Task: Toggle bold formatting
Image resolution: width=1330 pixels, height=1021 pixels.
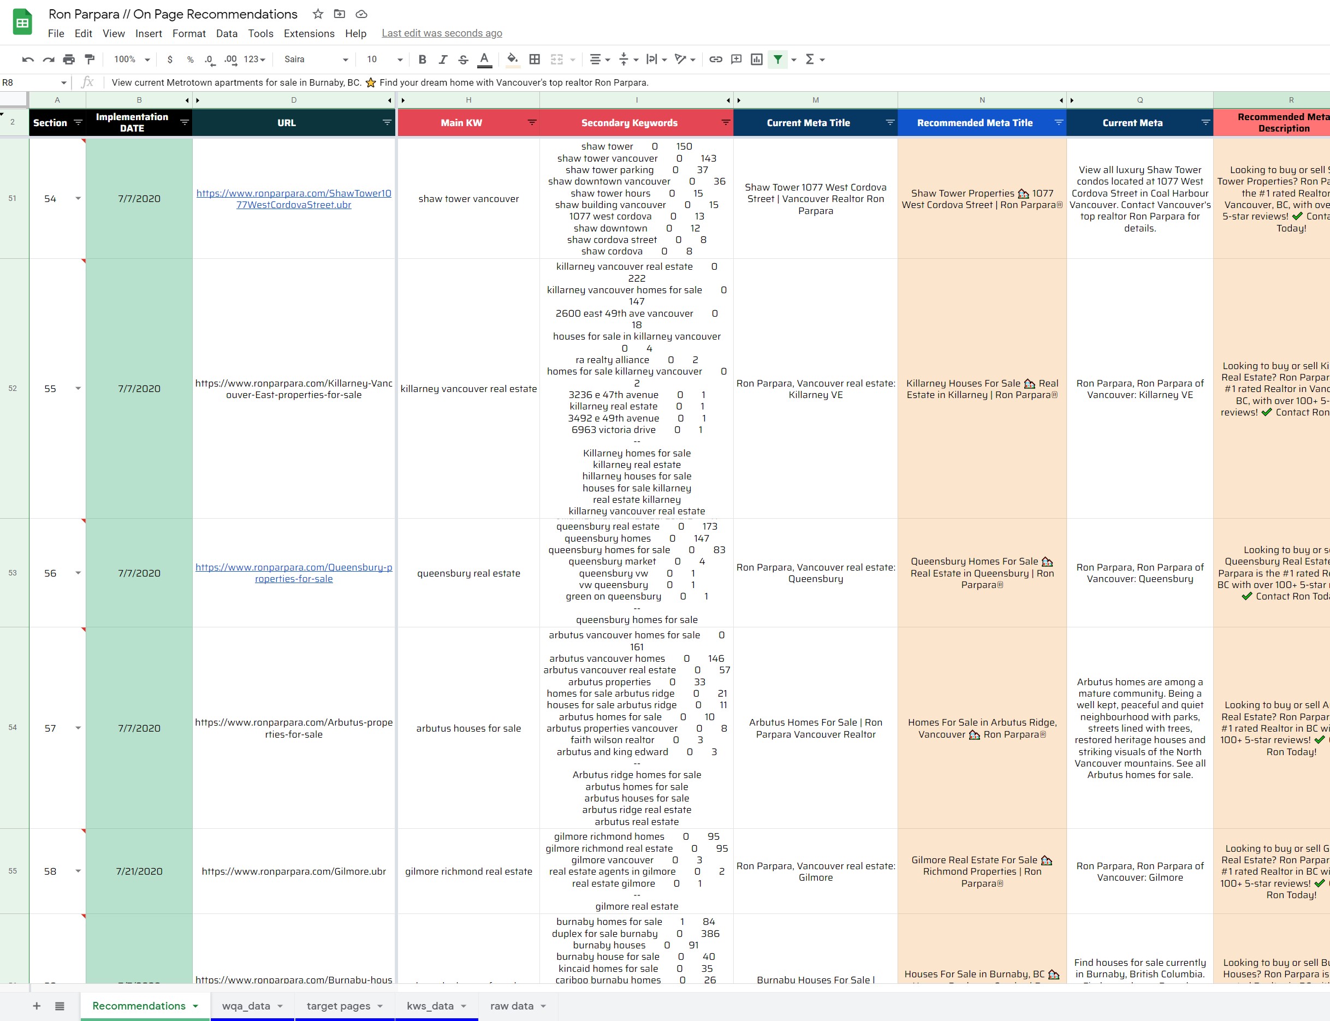Action: click(x=422, y=59)
